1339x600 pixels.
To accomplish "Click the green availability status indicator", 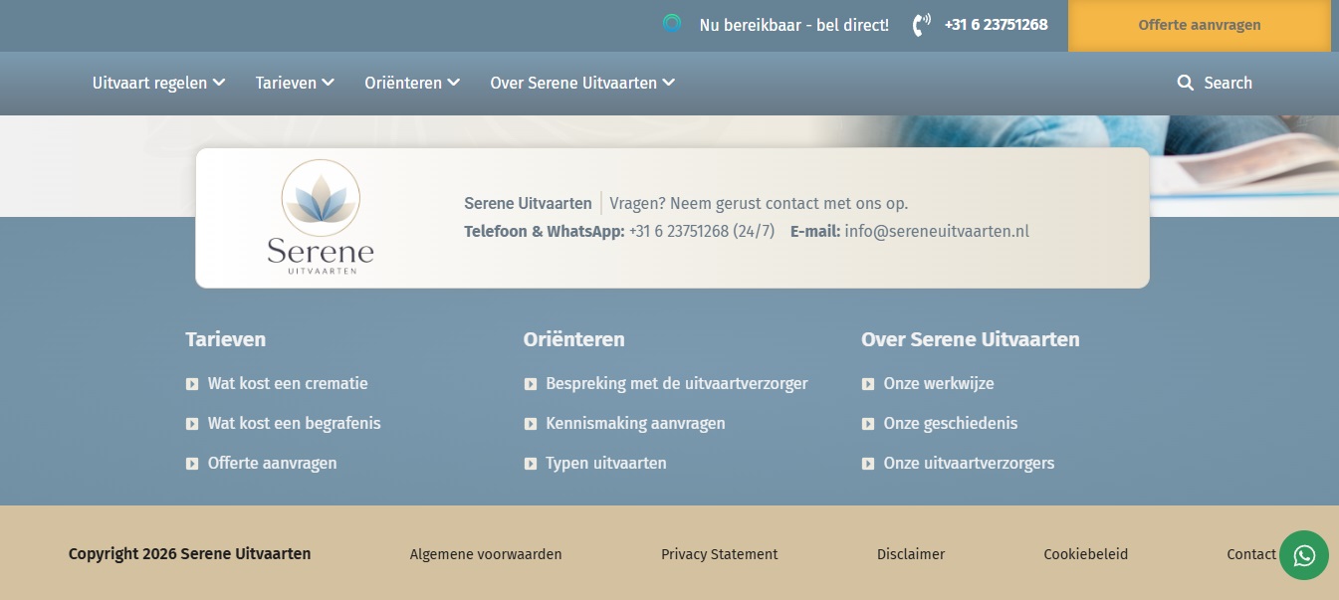I will pos(672,24).
